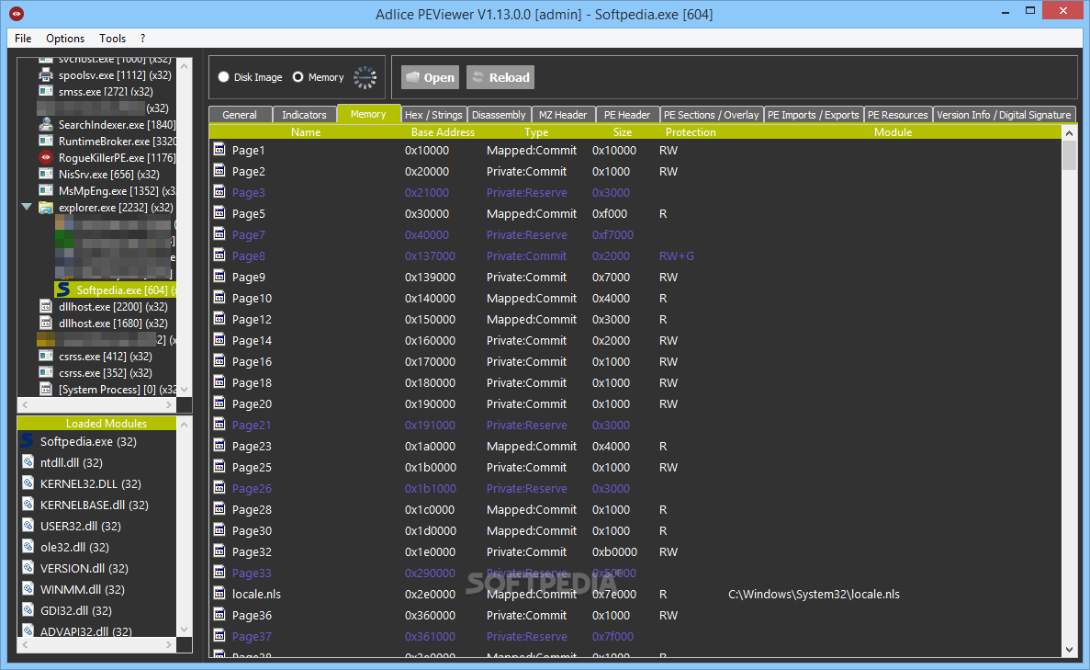Select the VERSION.dll (32) module
Screen dimensions: 1090x670
click(84, 568)
